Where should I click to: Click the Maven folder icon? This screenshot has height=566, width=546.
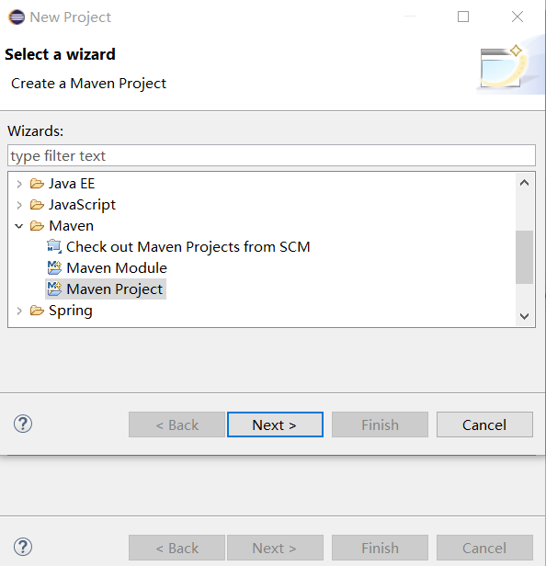(37, 226)
